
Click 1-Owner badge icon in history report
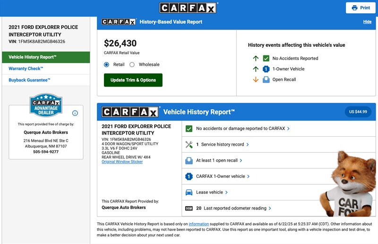click(189, 176)
